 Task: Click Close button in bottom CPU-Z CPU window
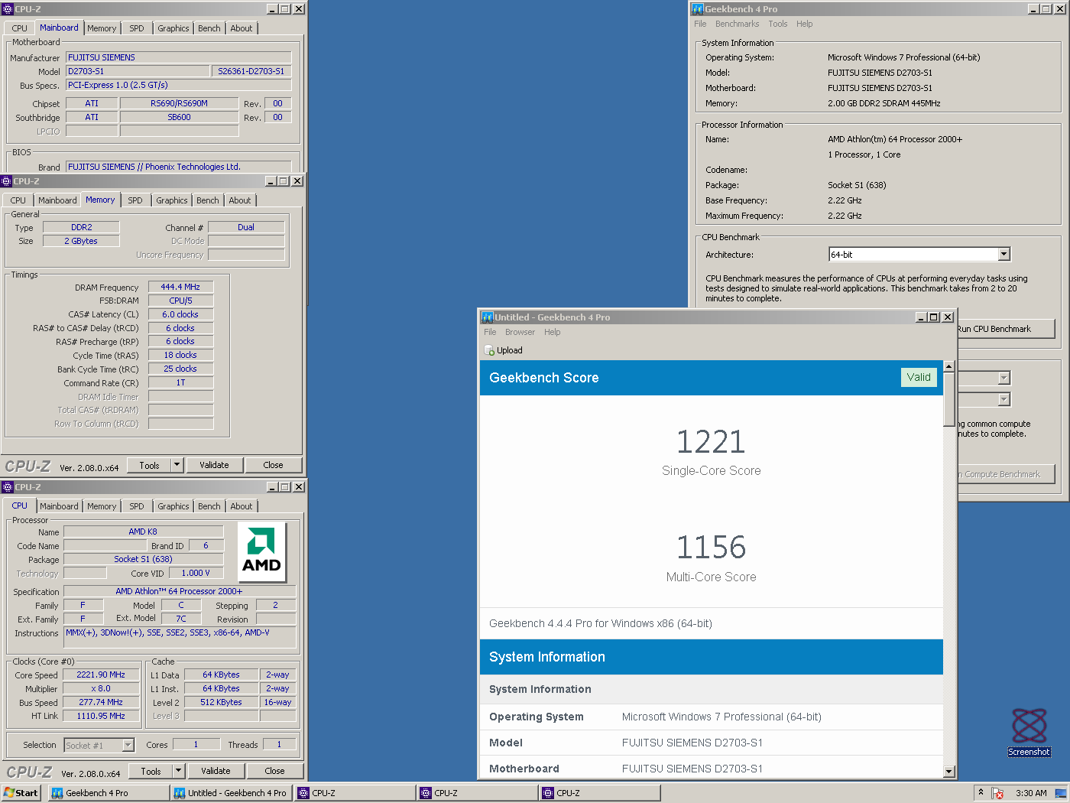pos(274,771)
